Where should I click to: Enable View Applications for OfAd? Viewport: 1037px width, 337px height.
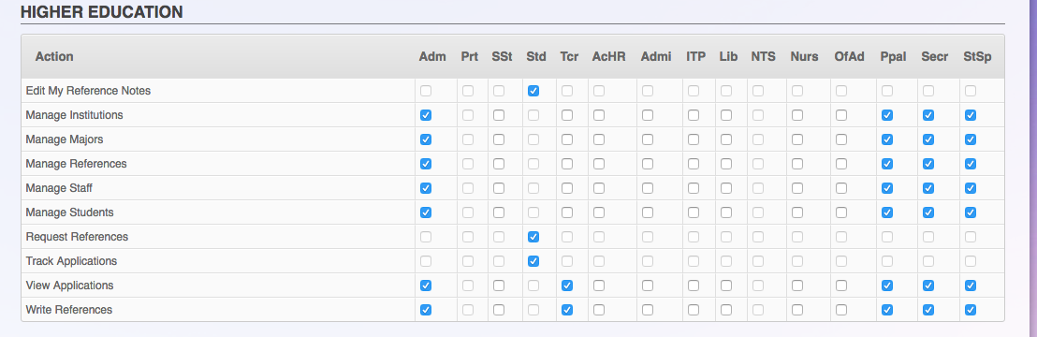(841, 286)
